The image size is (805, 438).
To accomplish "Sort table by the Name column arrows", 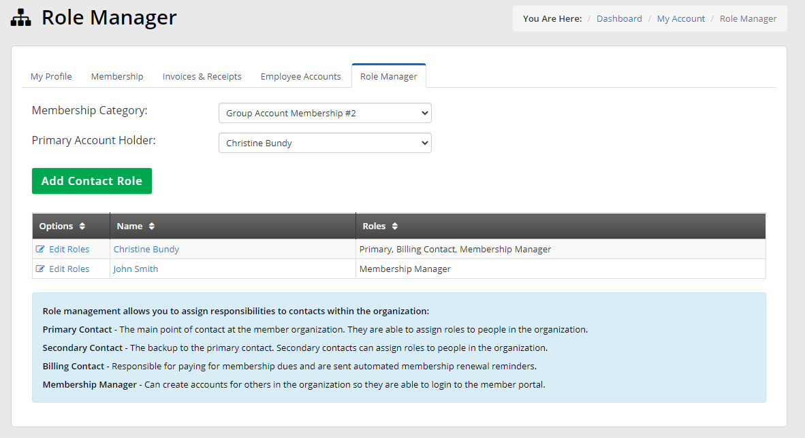I will 151,226.
